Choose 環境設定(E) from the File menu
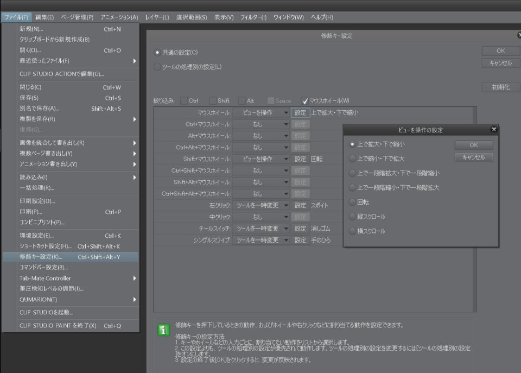This screenshot has height=373, width=521. (37, 236)
